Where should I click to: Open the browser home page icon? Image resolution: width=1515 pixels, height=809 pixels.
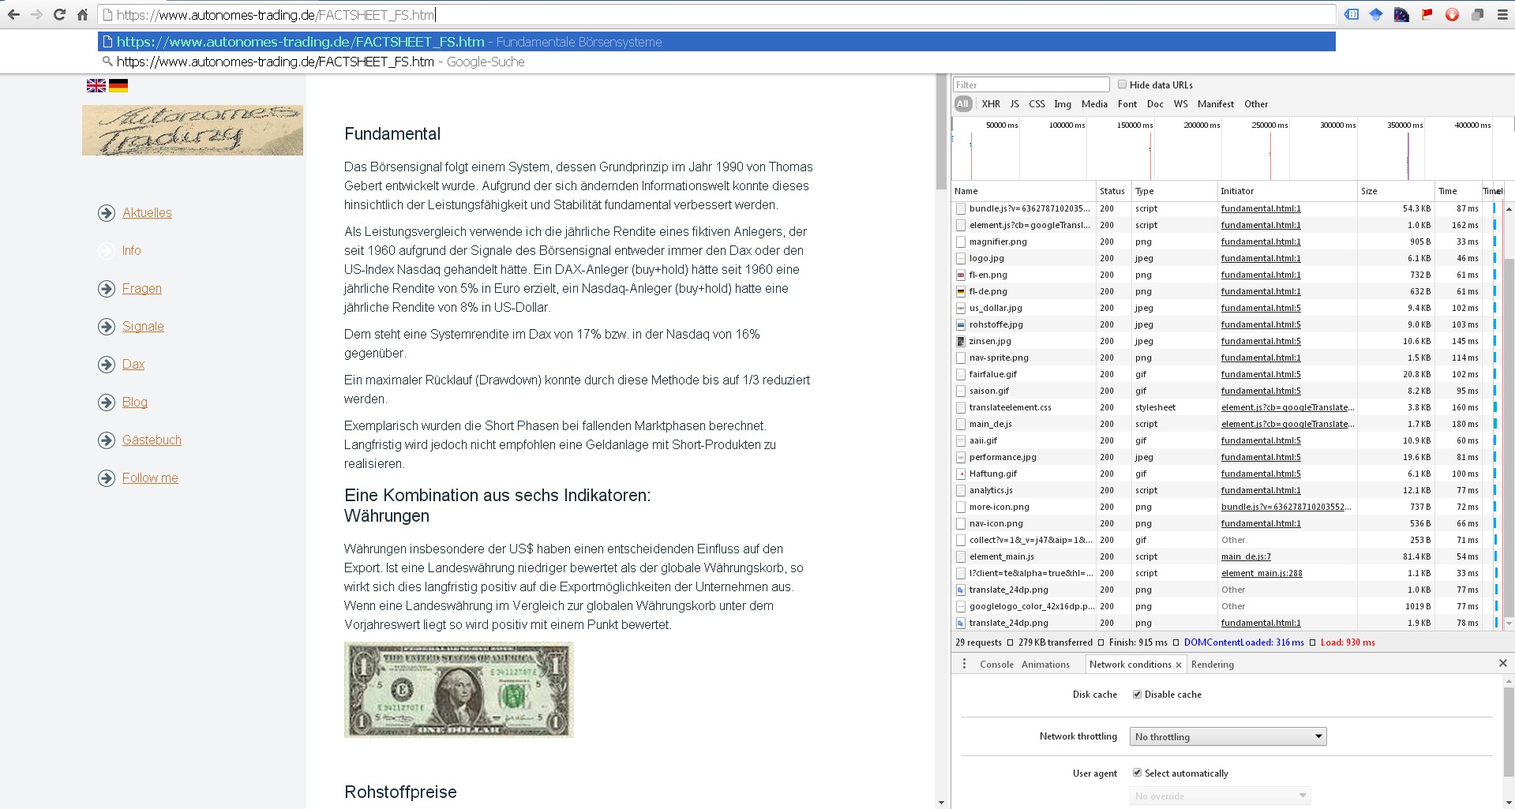point(82,14)
